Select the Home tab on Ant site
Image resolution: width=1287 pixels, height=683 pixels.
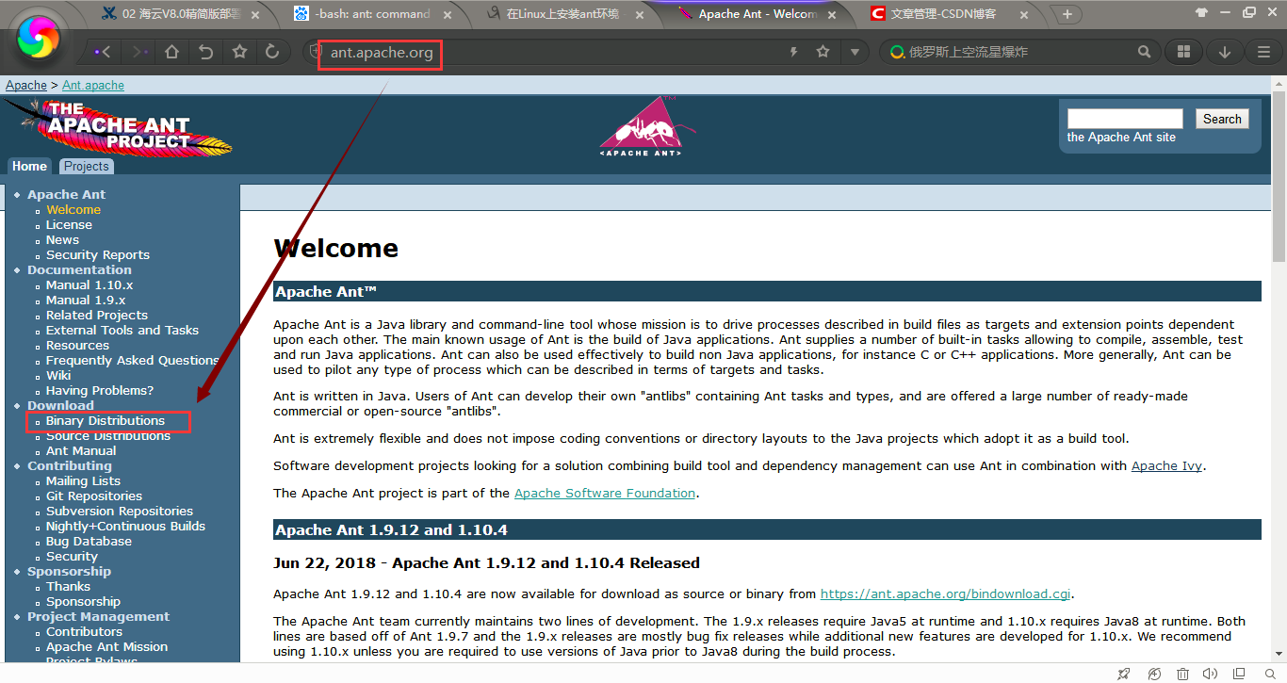(29, 166)
